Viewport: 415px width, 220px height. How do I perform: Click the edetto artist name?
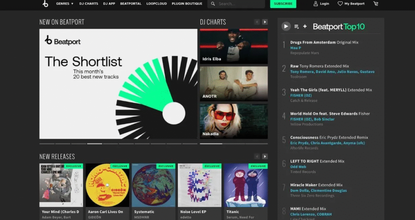[x=186, y=217]
